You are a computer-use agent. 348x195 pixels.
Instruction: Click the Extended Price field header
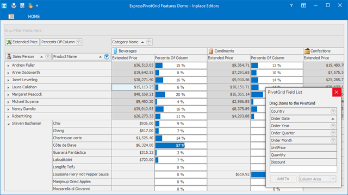point(22,42)
